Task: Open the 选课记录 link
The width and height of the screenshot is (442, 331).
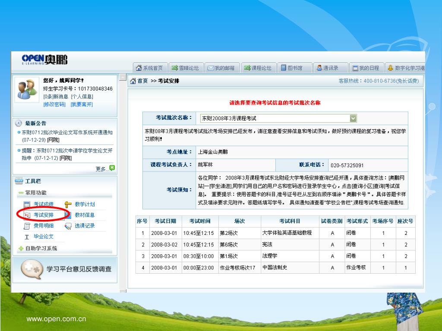Action: pos(85,225)
